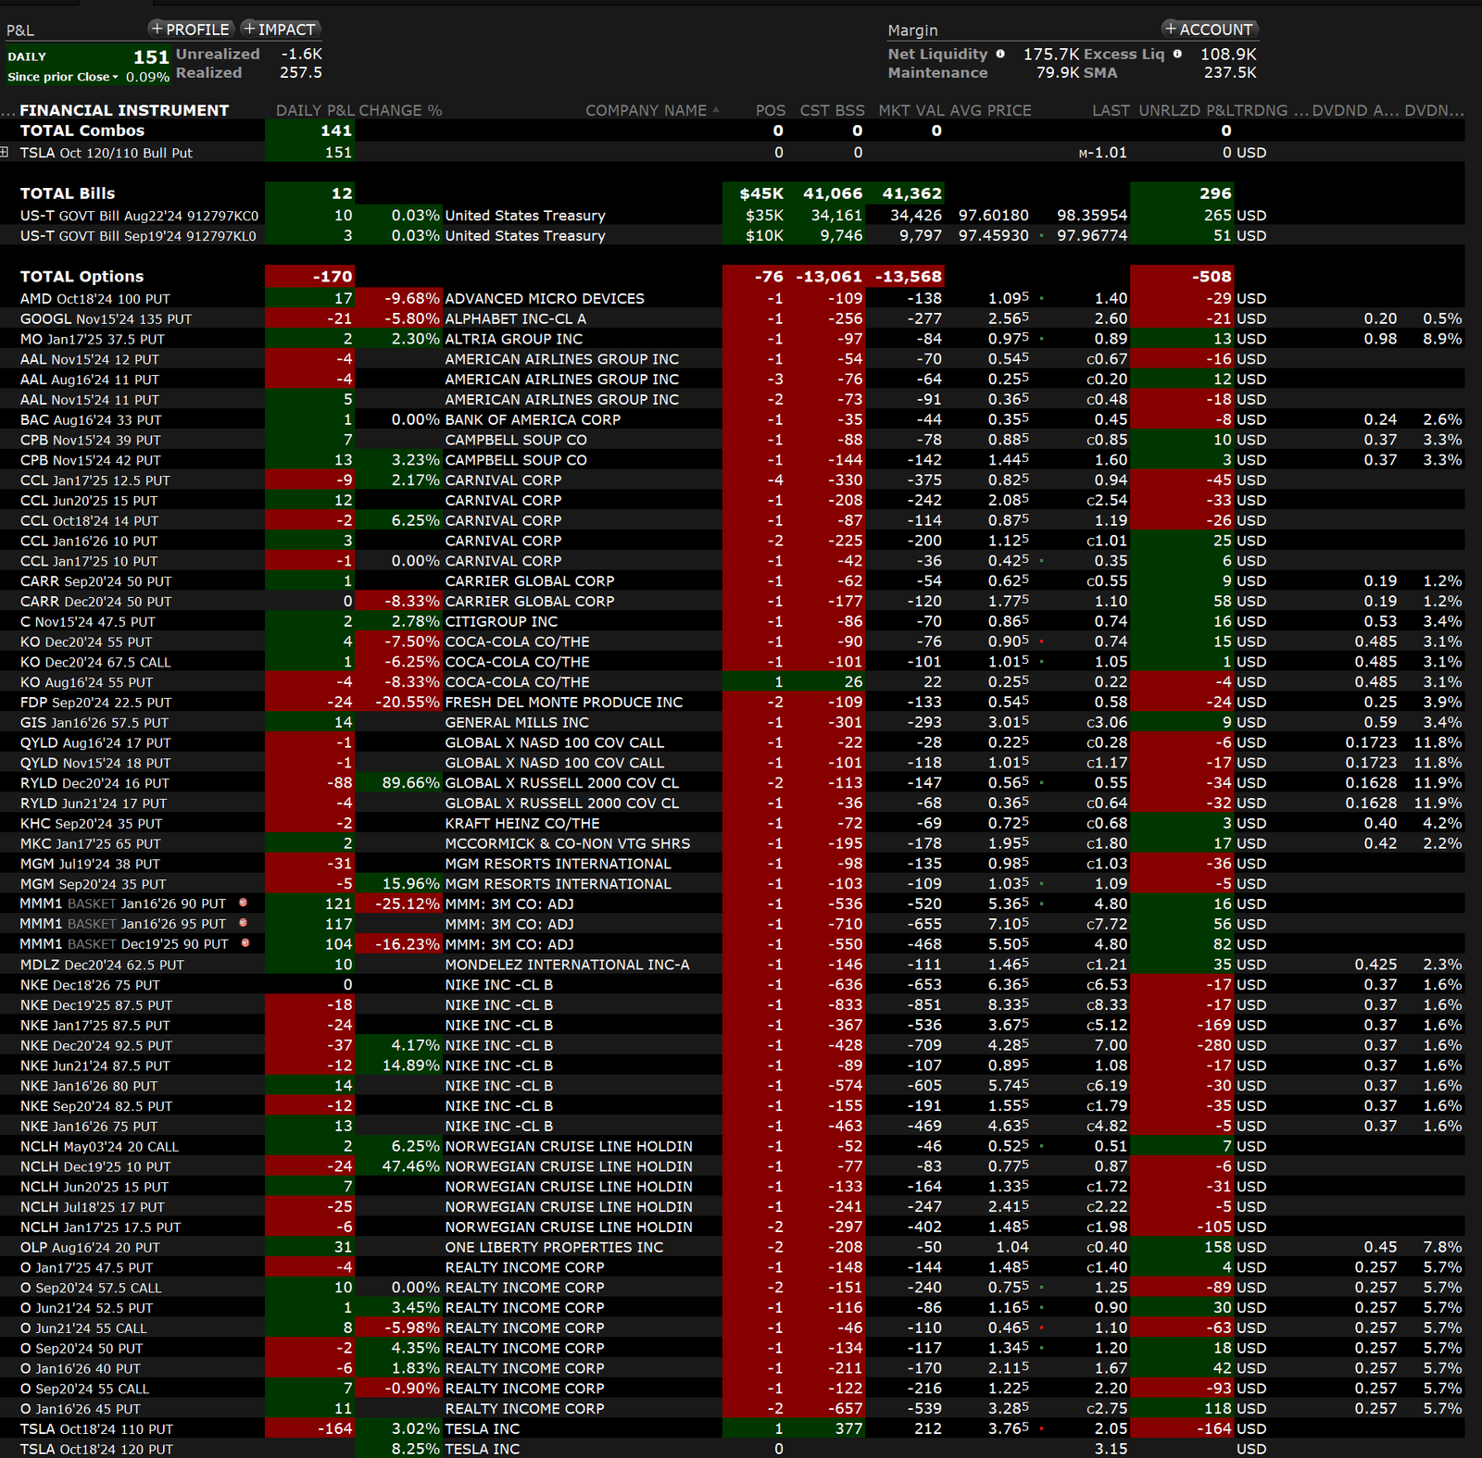The image size is (1482, 1458).
Task: Sort by the DAILY P&L column header
Action: pos(315,110)
